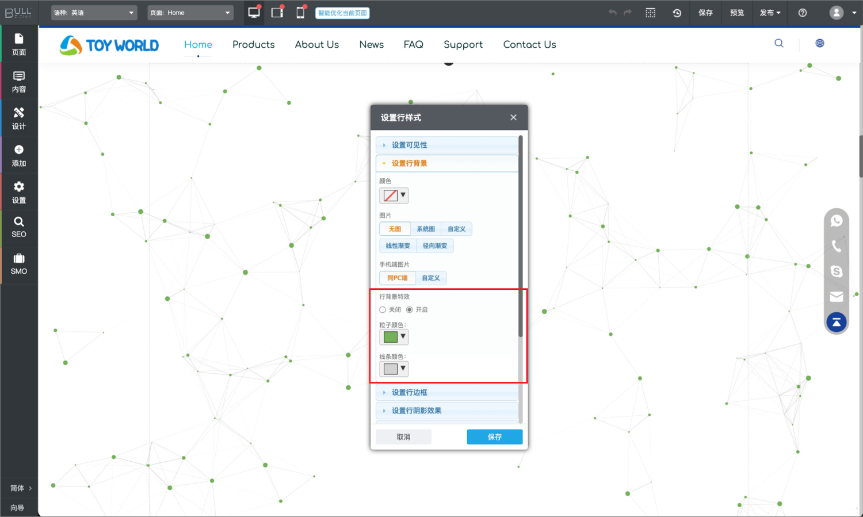Click the 智能优化当前页面 button

coord(342,13)
